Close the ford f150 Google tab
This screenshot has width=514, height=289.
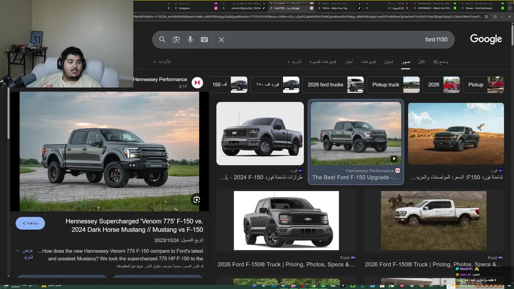click(271, 8)
